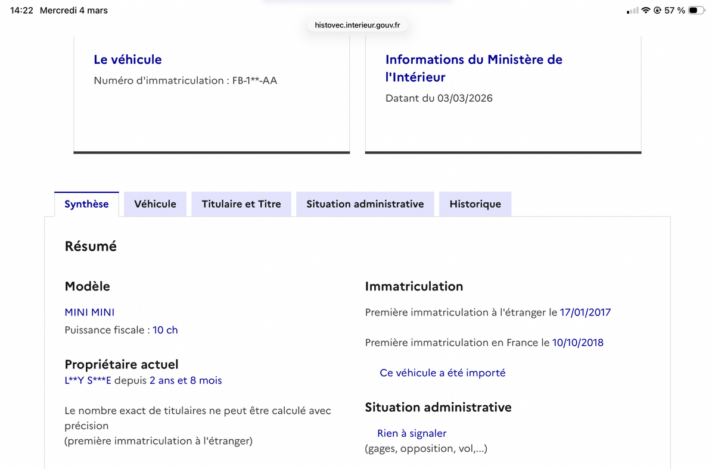Tap the orientation lock icon

point(657,11)
